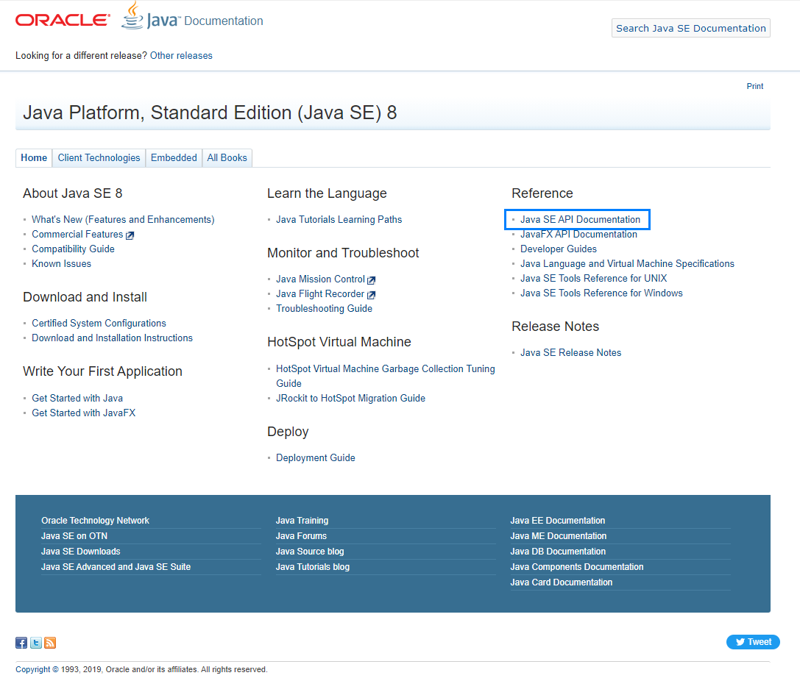Open the Known Issues link
800x681 pixels.
[x=61, y=264]
